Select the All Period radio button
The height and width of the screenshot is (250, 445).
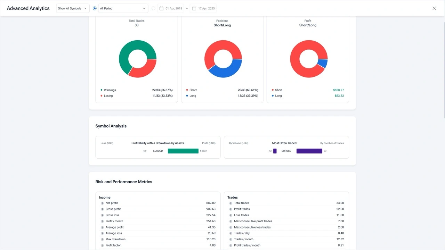[x=95, y=8]
